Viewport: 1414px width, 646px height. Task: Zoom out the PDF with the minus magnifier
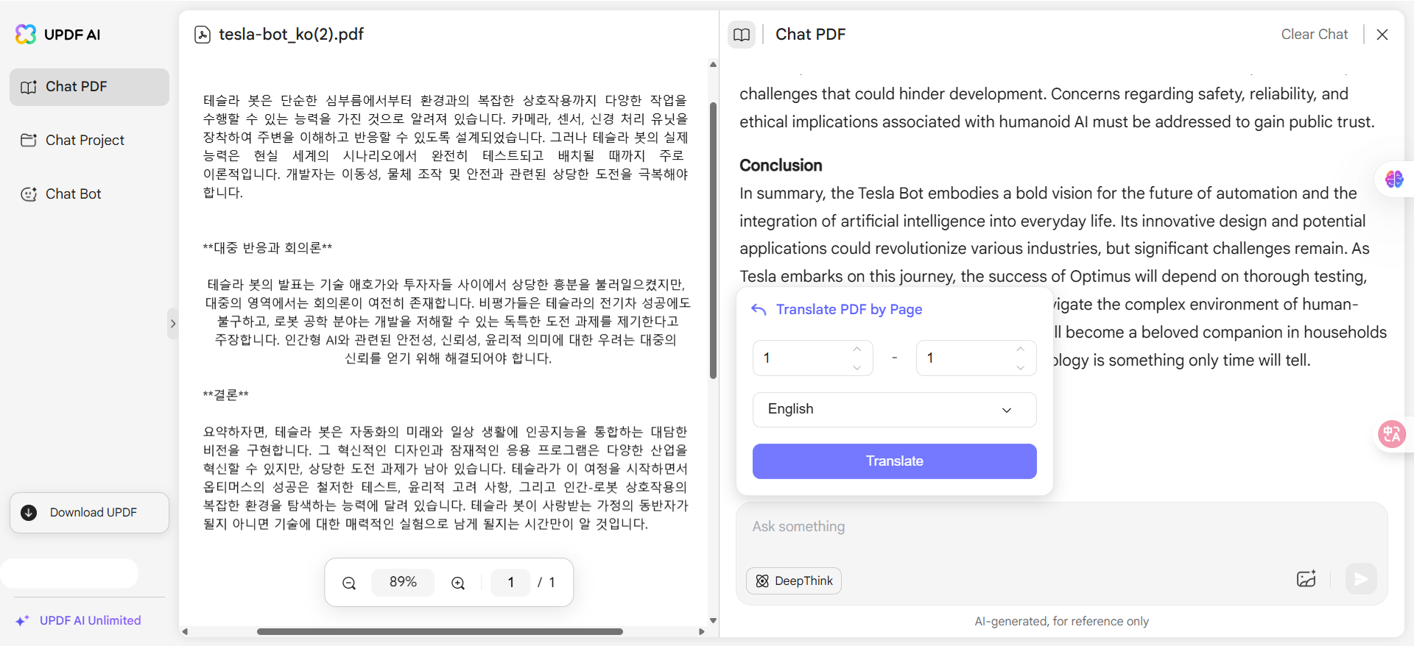pos(349,583)
